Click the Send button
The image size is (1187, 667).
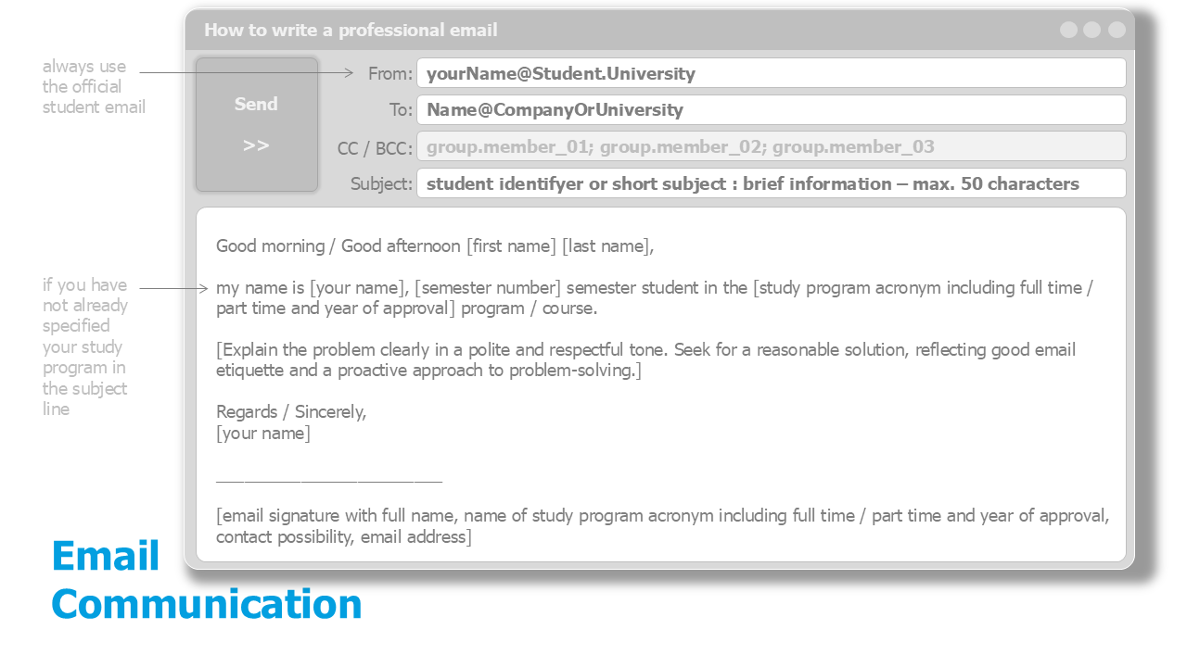(257, 124)
